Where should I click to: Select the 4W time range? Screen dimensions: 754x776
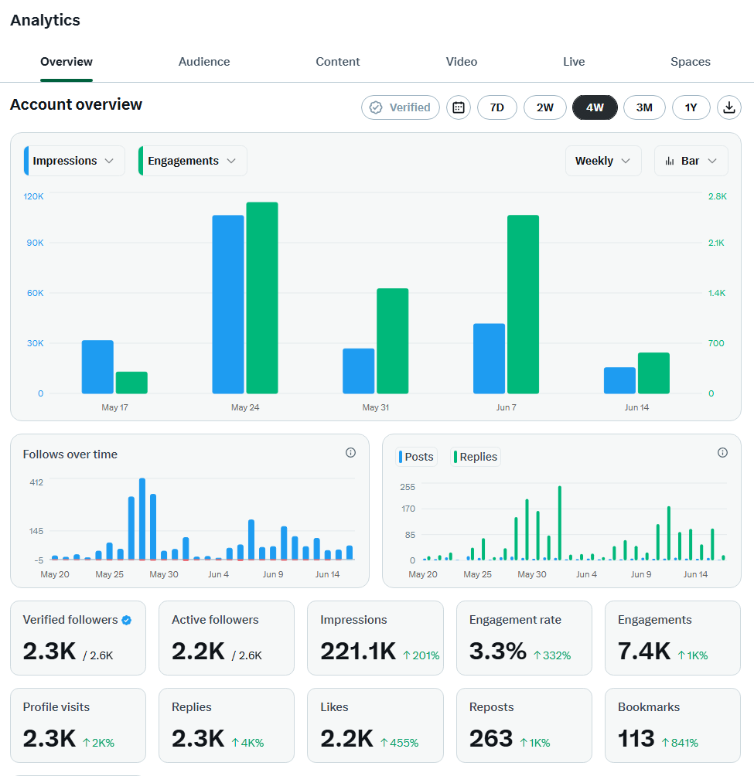pos(595,107)
